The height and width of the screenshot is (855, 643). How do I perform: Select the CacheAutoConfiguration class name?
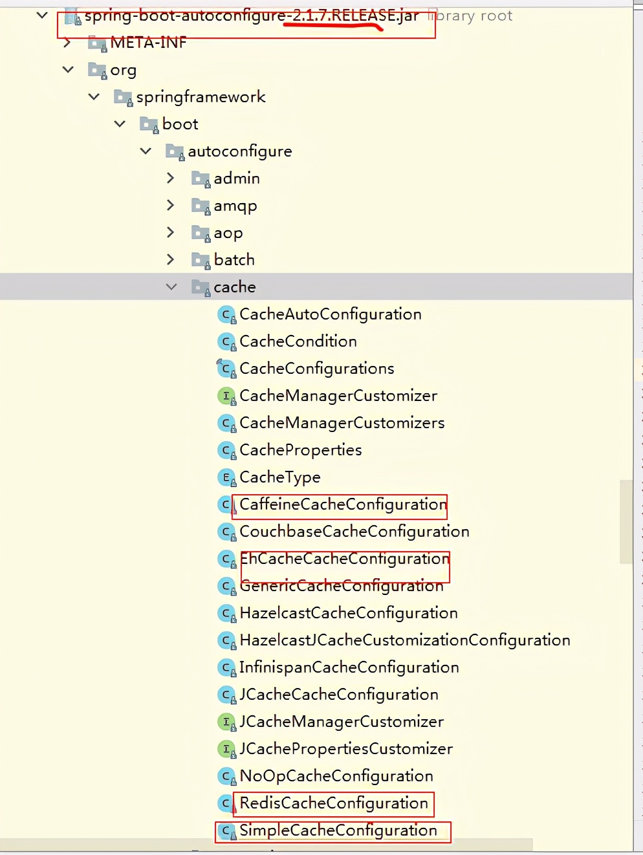[x=331, y=315]
